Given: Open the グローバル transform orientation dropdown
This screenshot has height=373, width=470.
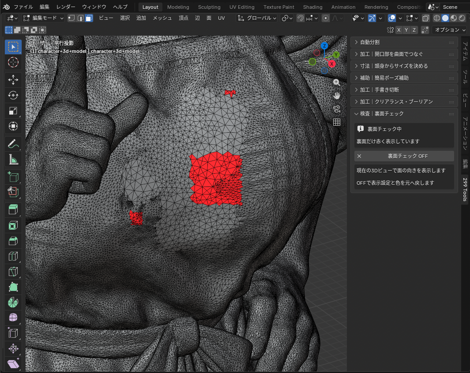Looking at the screenshot, I should [257, 18].
